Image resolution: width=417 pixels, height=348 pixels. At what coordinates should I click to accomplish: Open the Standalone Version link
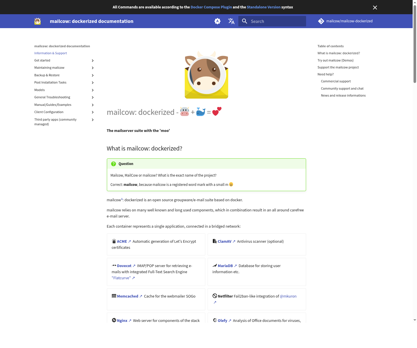(x=264, y=7)
